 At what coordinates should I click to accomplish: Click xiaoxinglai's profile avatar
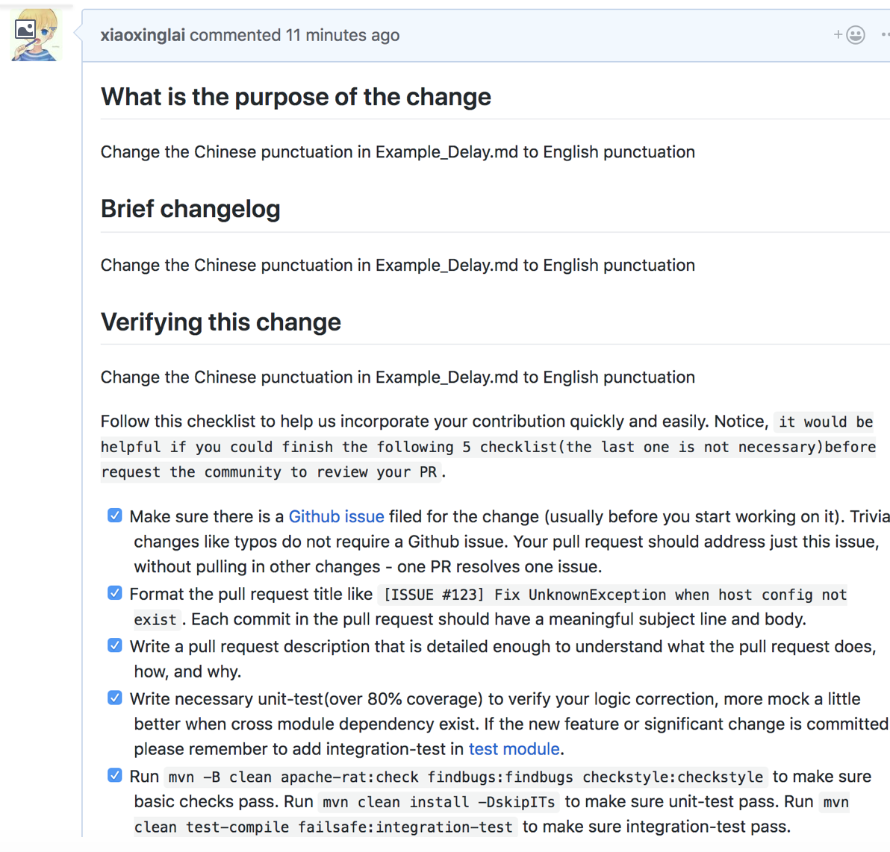coord(35,34)
